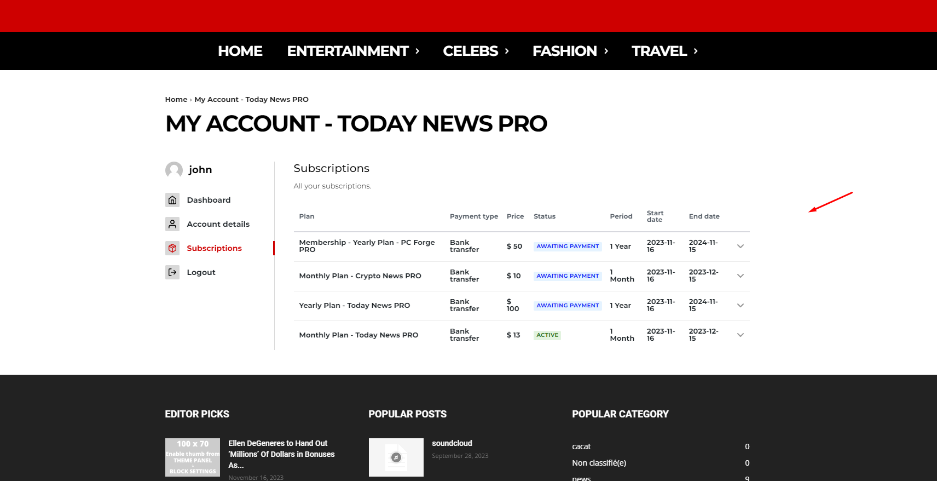Screen dimensions: 937x481
Task: Click AWAITING PAYMENT badge for PC Forge PRO
Action: 568,247
